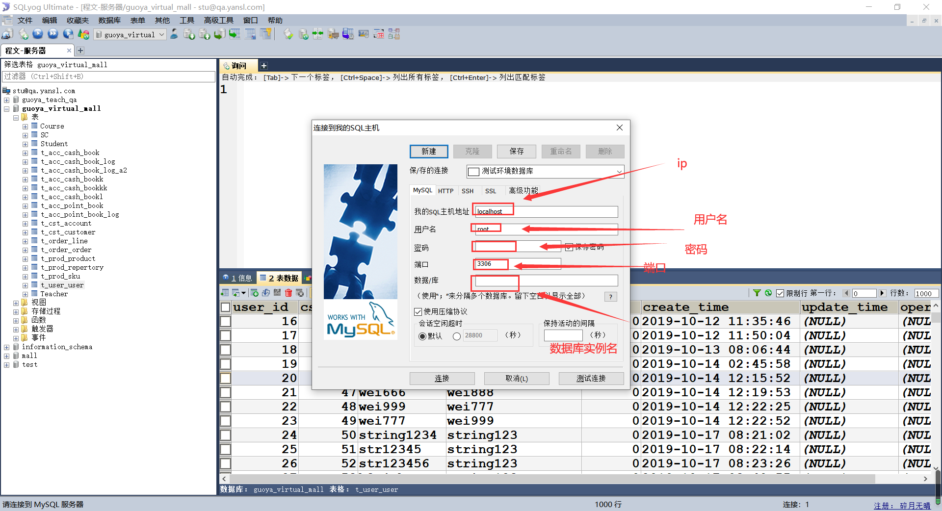The width and height of the screenshot is (942, 511).
Task: Open the schema designer icon in toolbar
Action: click(x=394, y=34)
